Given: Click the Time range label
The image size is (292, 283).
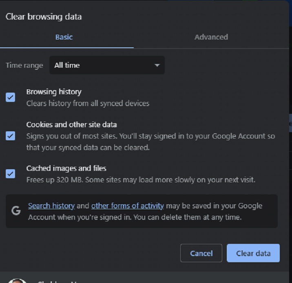Looking at the screenshot, I should tap(24, 65).
